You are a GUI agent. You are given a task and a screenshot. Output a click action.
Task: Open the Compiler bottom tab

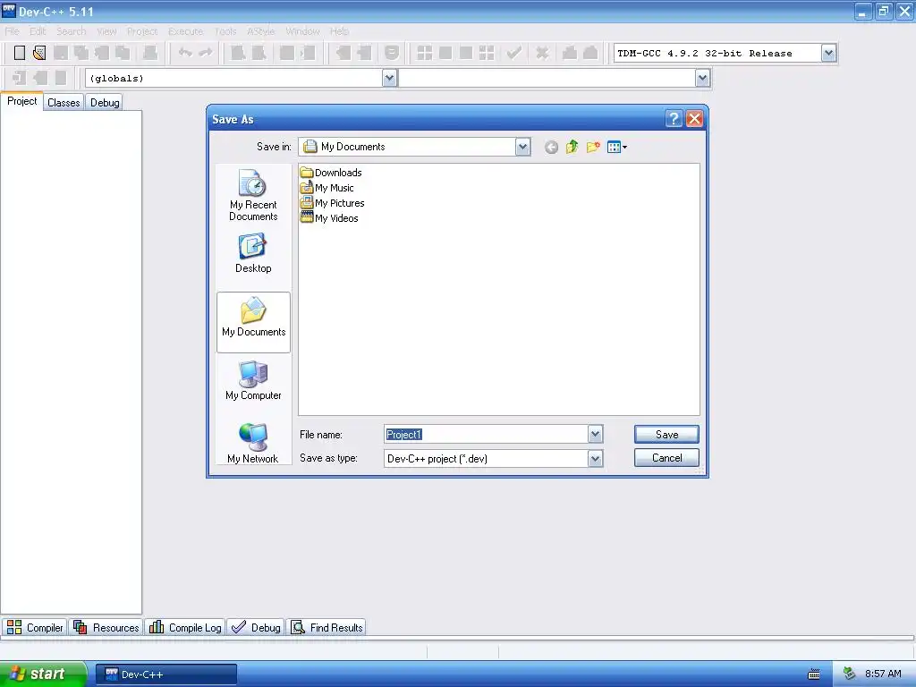pyautogui.click(x=35, y=627)
